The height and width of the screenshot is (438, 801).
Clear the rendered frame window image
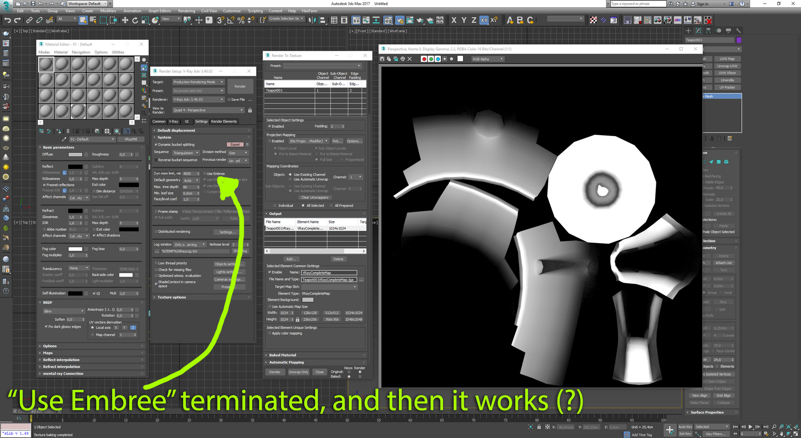[x=410, y=59]
